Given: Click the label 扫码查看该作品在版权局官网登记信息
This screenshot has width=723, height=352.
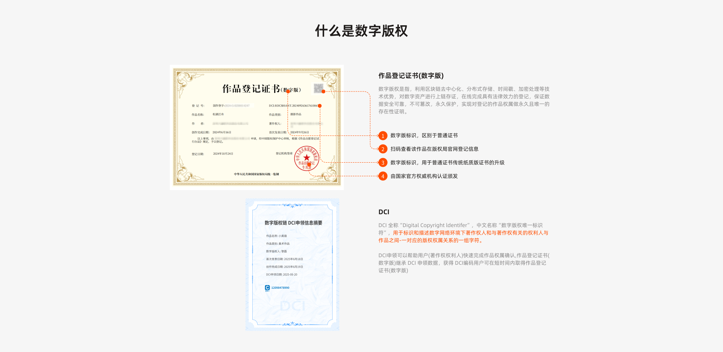Looking at the screenshot, I should tap(434, 149).
